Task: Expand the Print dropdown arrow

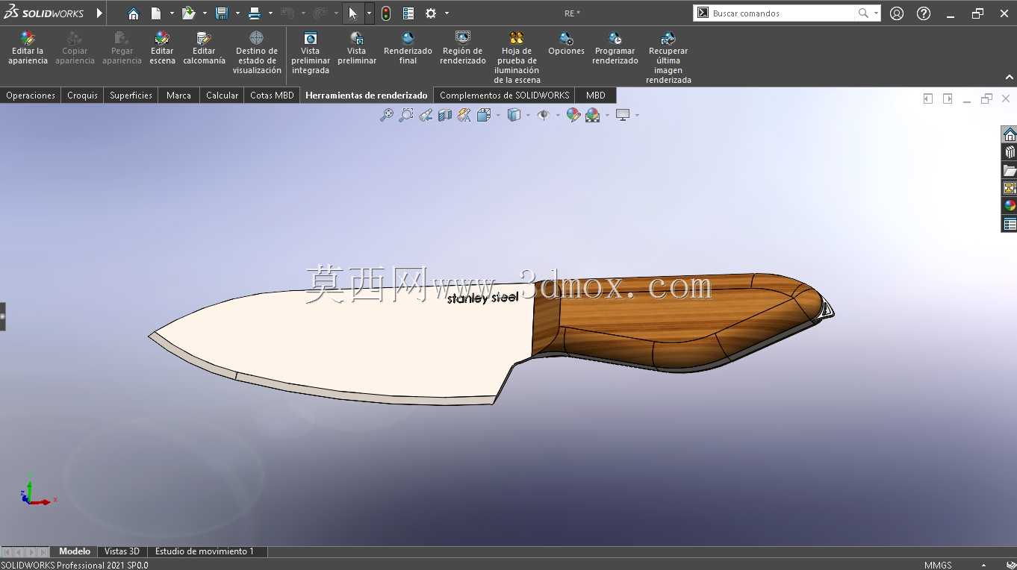Action: point(270,13)
